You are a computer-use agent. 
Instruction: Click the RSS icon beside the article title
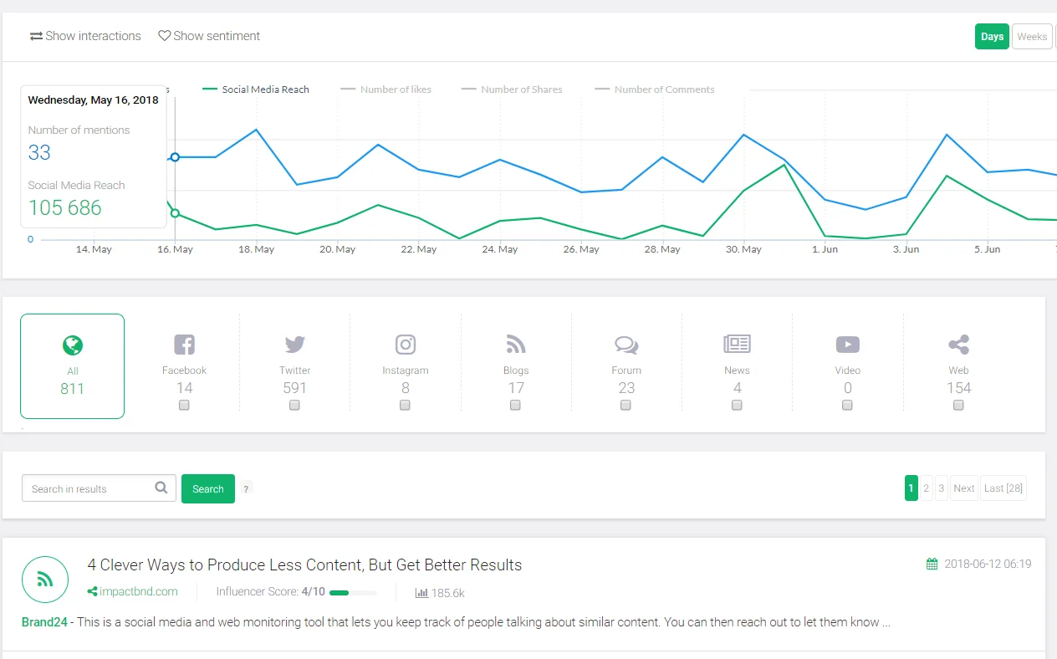44,579
